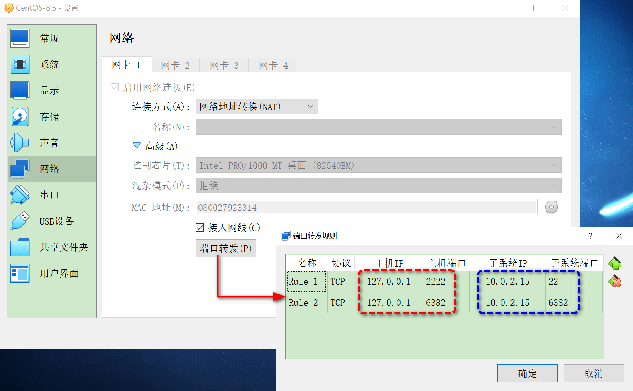Click the 端口转发 port forwarding button
Viewport: 633px width, 391px height.
226,248
